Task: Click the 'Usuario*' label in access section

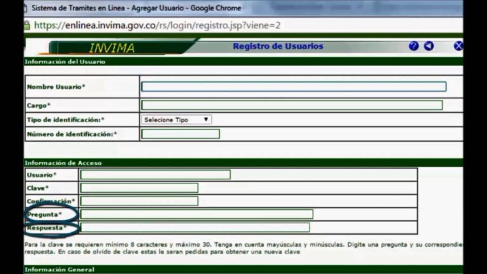Action: pos(42,175)
